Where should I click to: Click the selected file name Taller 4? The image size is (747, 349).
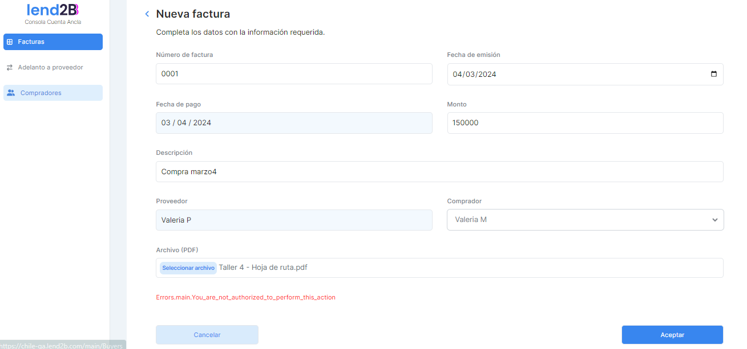tap(263, 268)
